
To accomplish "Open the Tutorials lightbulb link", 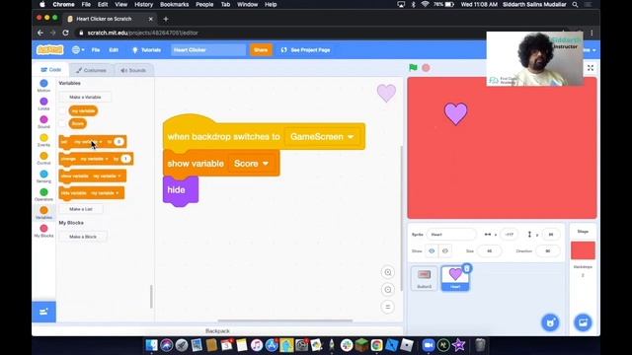I will point(146,50).
